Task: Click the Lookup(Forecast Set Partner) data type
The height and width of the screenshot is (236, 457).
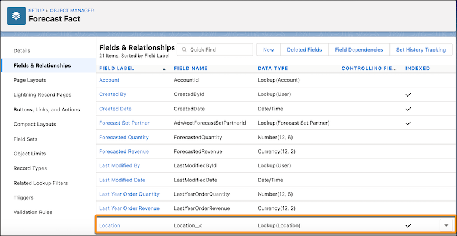Action: coord(294,123)
